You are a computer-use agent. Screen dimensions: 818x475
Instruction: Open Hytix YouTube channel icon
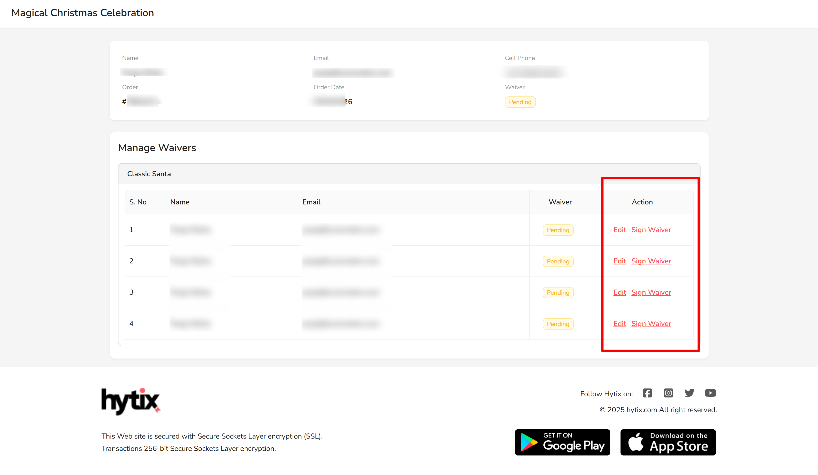(710, 393)
